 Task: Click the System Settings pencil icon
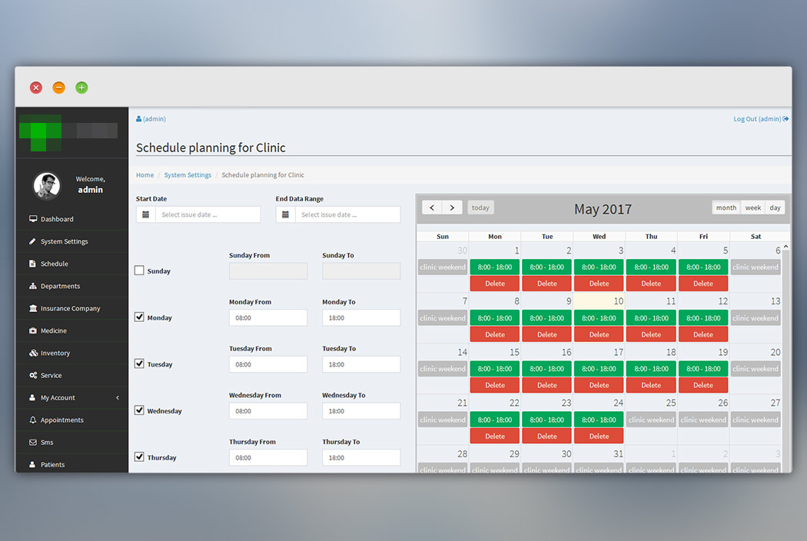pos(32,241)
